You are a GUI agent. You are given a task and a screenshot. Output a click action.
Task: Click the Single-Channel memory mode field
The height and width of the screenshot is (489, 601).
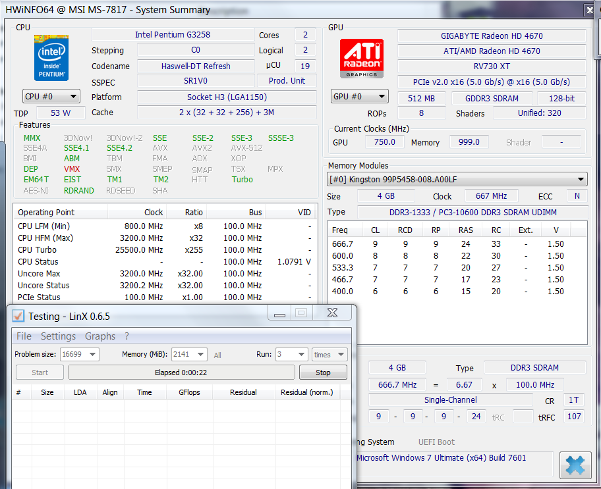click(450, 399)
